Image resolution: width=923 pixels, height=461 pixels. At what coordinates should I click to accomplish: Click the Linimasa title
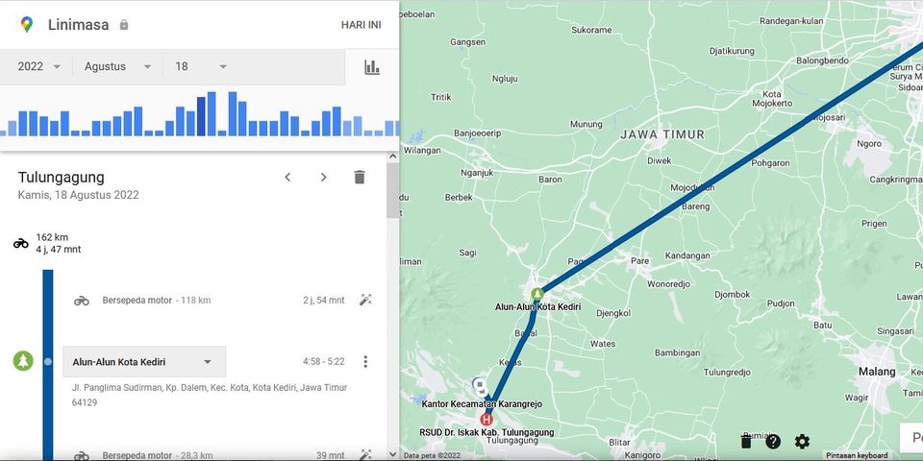pos(78,25)
